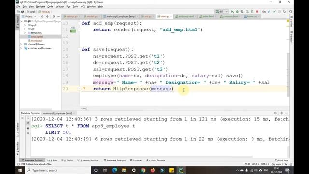Open Microsoft Edge from the taskbar
309x174 pixels.
pyautogui.click(x=115, y=170)
